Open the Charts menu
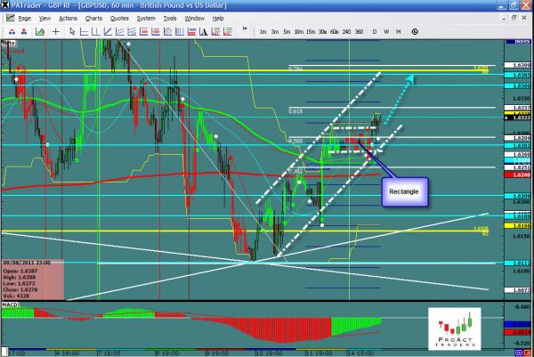This screenshot has height=357, width=534. pos(95,18)
